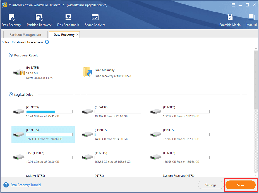Select the E: FAT32 drive icon

pyautogui.click(x=87, y=111)
